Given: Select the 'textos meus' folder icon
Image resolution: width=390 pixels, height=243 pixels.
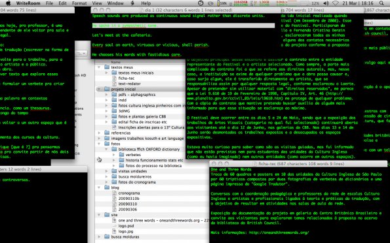Looking at the screenshot, I should tap(107, 67).
